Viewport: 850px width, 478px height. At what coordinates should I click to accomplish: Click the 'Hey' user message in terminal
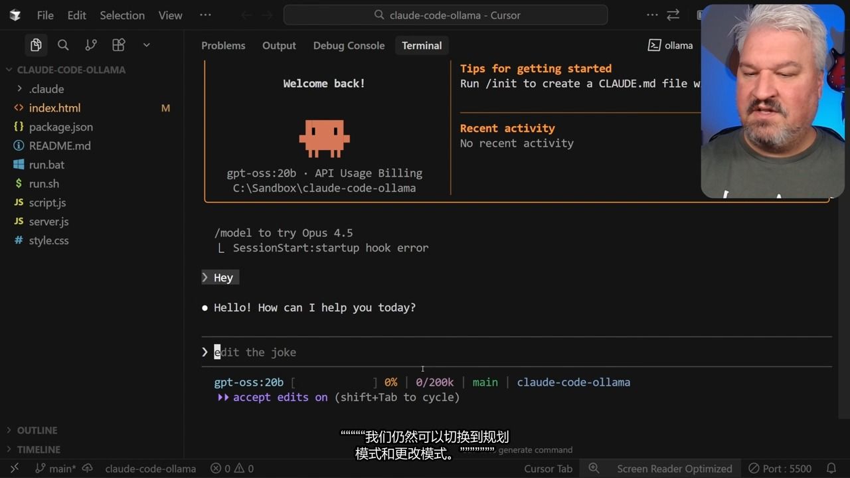(220, 278)
